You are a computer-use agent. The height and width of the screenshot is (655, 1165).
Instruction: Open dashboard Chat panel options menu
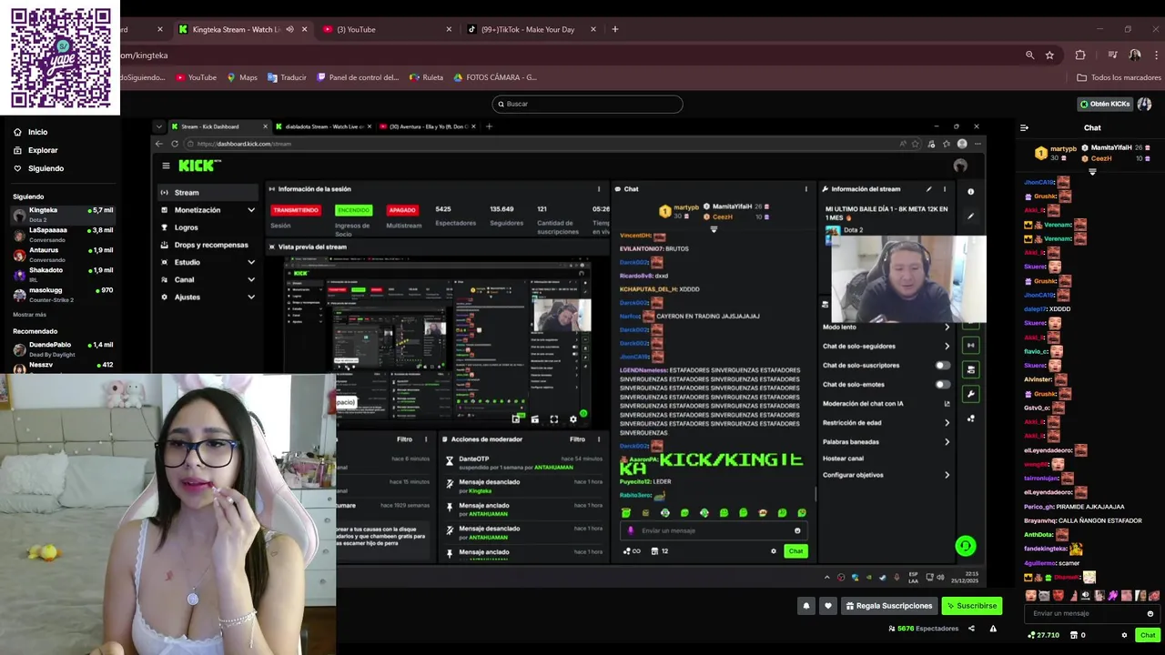point(805,189)
